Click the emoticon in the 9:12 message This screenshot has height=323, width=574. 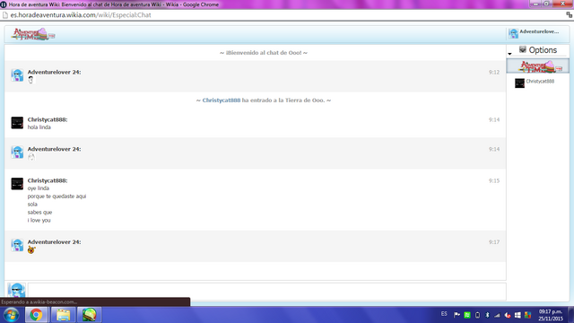coord(30,80)
